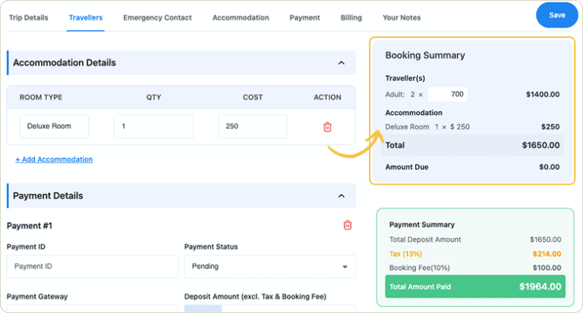Click the Deposit Amount input field

coord(269,308)
